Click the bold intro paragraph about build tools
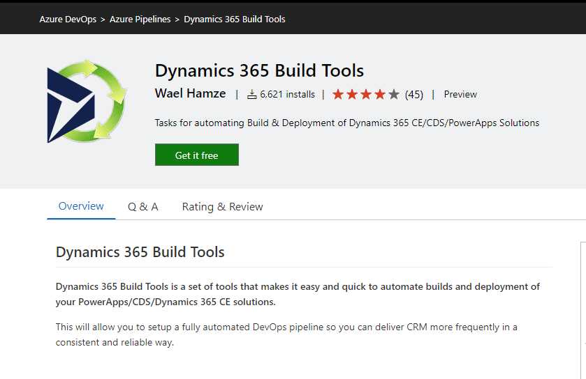 [x=298, y=294]
